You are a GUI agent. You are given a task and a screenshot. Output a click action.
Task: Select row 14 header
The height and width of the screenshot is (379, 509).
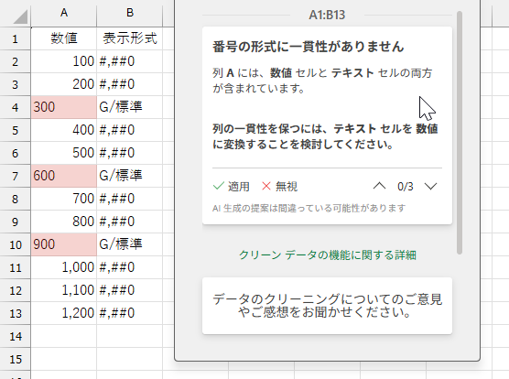[16, 336]
